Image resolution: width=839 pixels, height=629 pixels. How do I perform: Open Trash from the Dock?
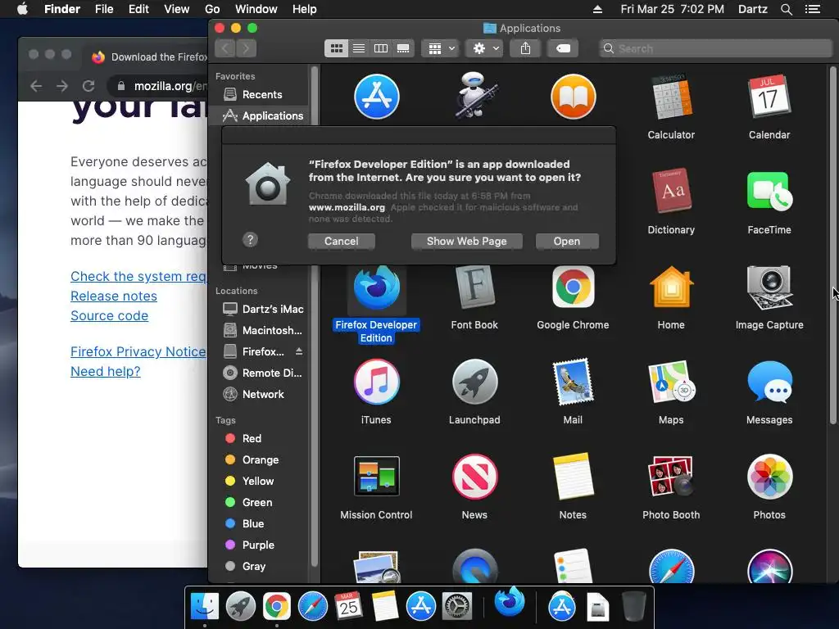(634, 607)
